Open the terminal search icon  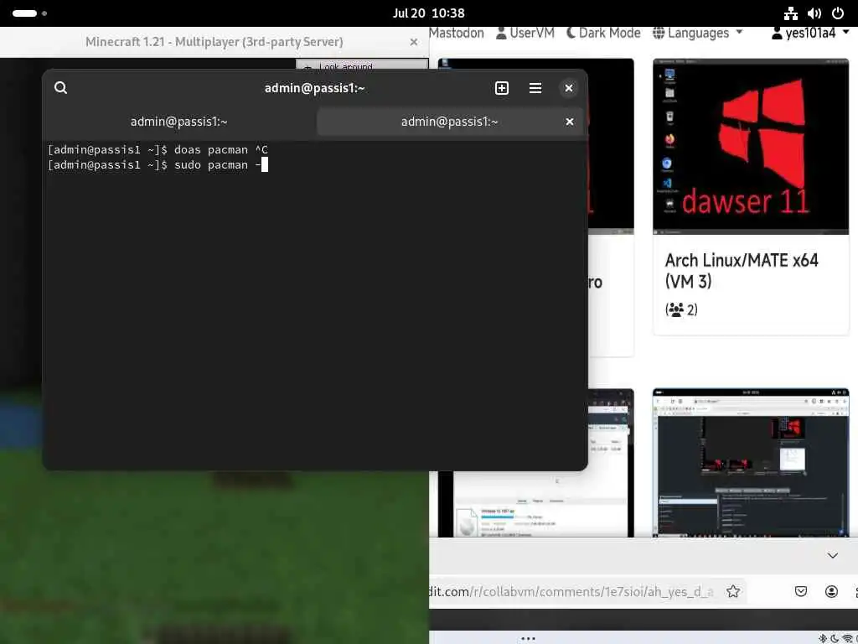click(x=60, y=87)
